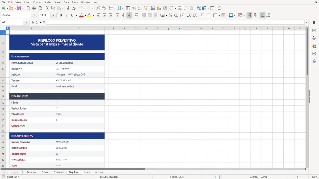Open the Function Wizard fx icon

click(33, 22)
